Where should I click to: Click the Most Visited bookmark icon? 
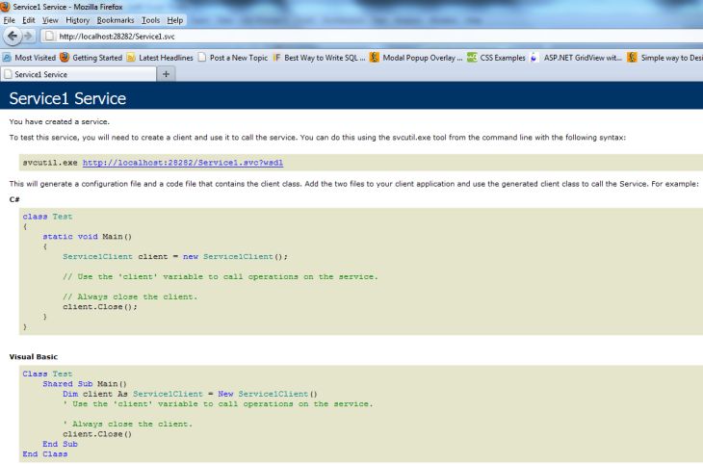[7, 58]
